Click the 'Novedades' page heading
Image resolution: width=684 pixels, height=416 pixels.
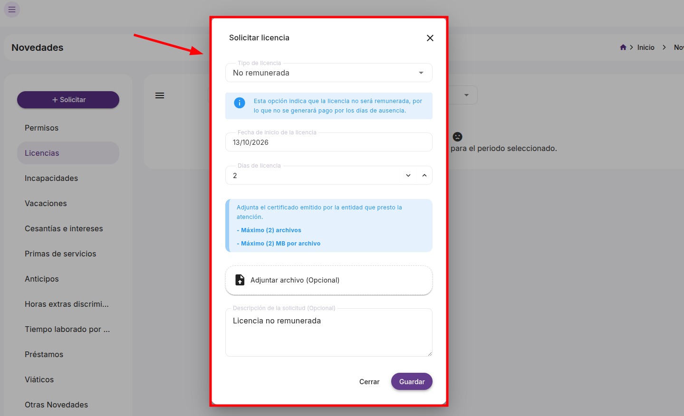tap(38, 47)
